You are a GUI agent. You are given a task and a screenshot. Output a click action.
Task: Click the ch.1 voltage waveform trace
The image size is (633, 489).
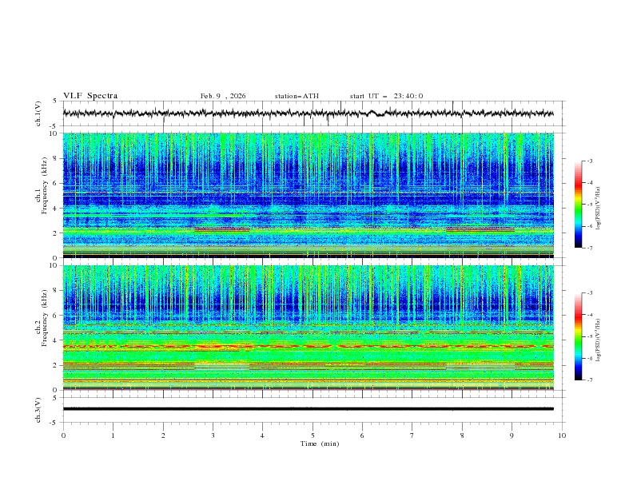[x=308, y=113]
